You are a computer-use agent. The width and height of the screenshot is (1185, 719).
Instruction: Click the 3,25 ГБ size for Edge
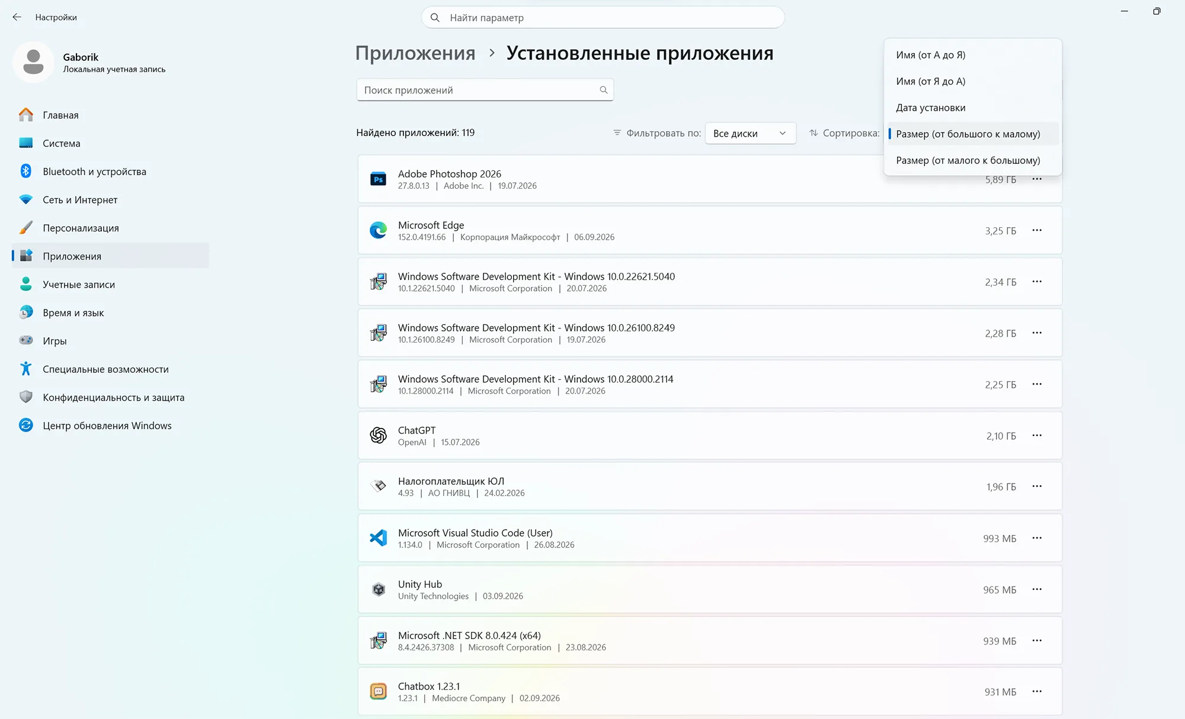[x=1000, y=231]
